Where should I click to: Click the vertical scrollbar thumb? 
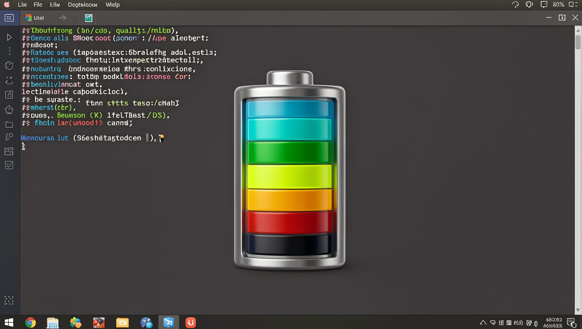(x=578, y=42)
